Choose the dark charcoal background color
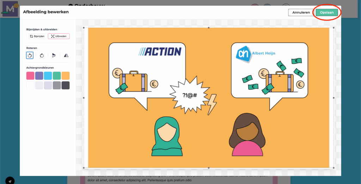The image size is (361, 184). [66, 85]
